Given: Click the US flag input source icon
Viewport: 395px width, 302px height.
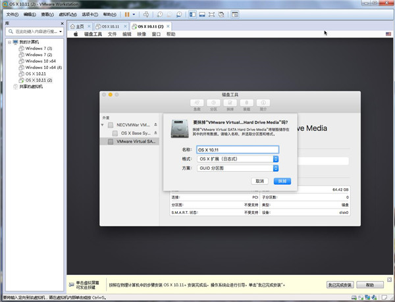Looking at the screenshot, I should click(388, 34).
